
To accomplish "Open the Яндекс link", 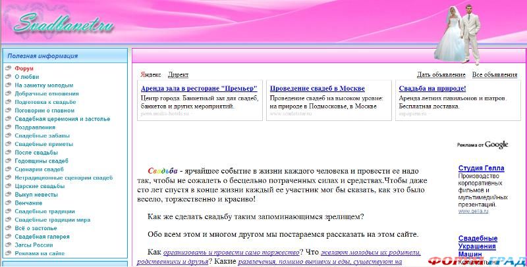I will (x=151, y=75).
